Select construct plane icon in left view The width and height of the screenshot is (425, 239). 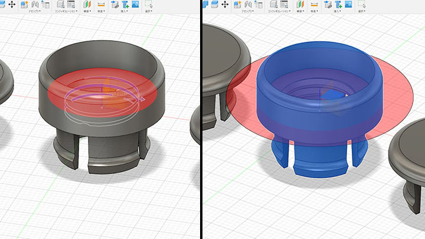tap(87, 4)
